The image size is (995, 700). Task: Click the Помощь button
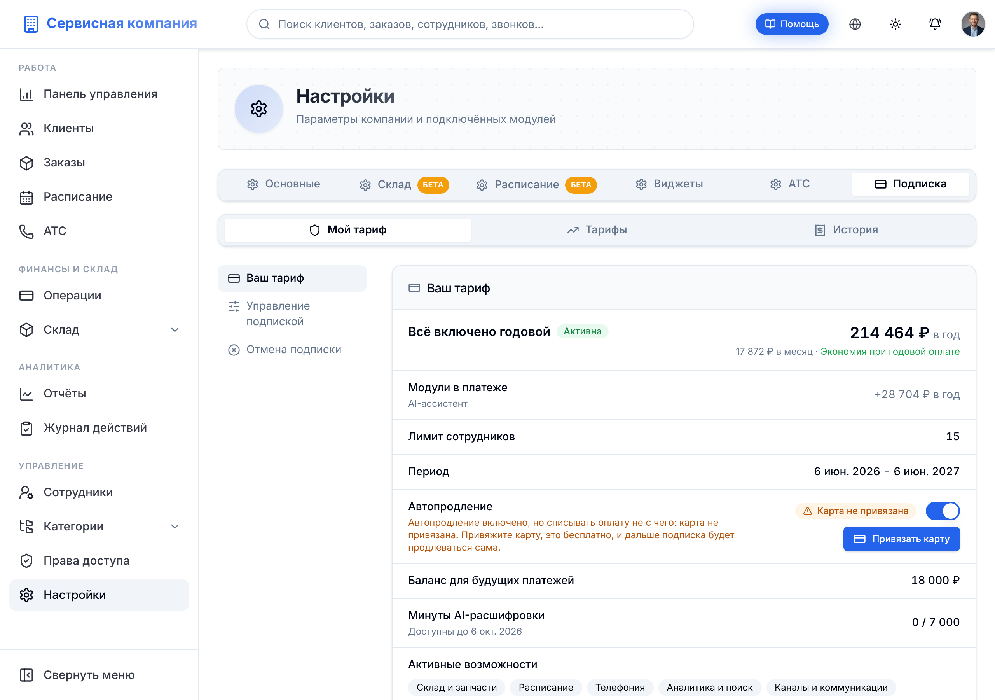(792, 24)
